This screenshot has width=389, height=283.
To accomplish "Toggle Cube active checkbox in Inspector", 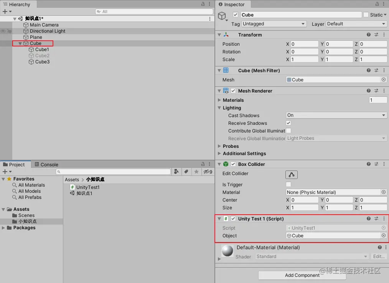I will tap(236, 15).
